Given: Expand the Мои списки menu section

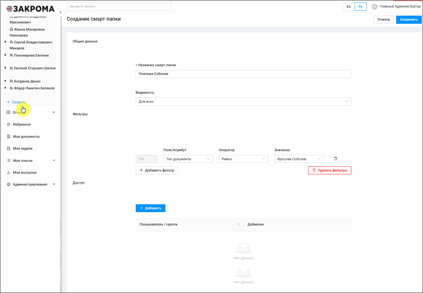Looking at the screenshot, I should 54,161.
